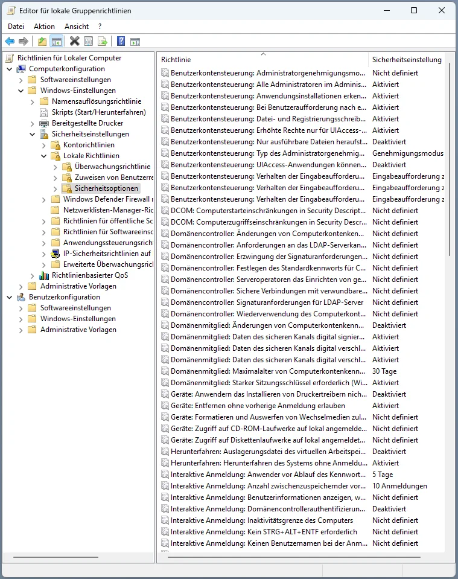Select Erweiterte Überwachungsrichtlinien tree item
Image resolution: width=458 pixels, height=579 pixels.
[108, 264]
